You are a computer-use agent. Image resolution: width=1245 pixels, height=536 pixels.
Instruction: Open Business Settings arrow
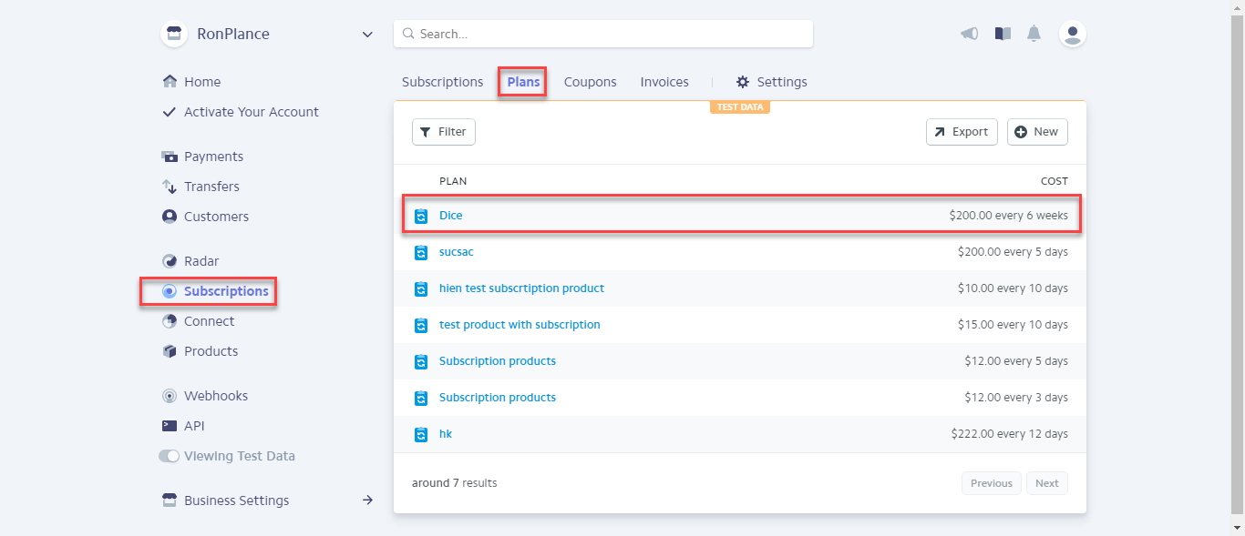(367, 500)
